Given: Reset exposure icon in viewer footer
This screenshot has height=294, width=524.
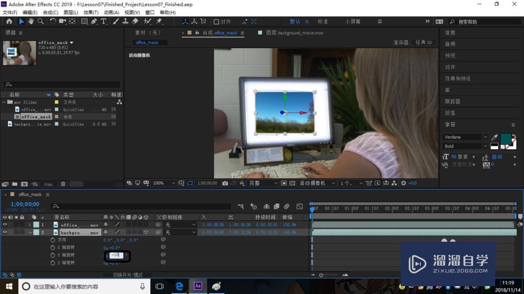Looking at the screenshot, I should click(403, 183).
